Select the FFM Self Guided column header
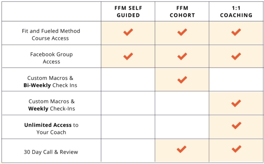 [128, 12]
